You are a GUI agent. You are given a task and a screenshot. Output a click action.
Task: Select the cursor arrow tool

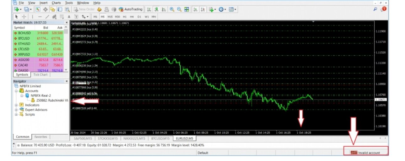16,16
